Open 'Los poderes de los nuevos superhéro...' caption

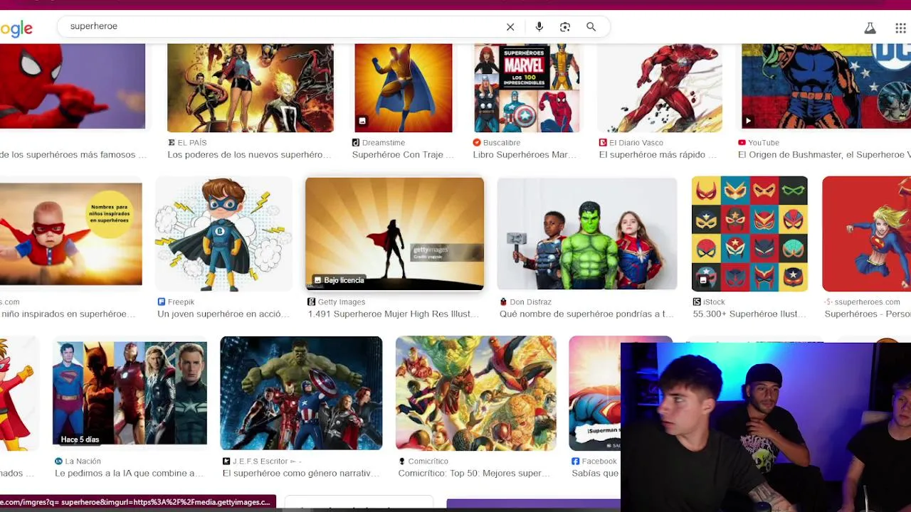point(250,154)
